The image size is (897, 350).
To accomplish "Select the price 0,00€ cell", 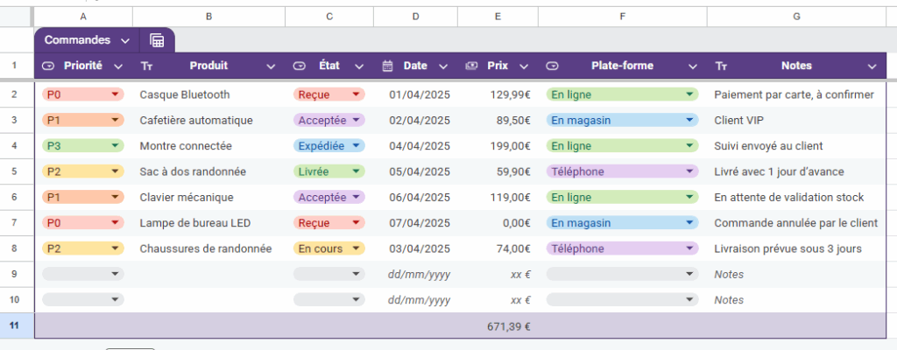I will [x=517, y=223].
